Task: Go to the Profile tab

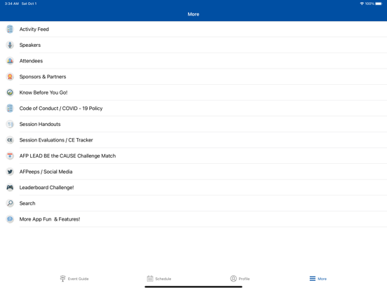Action: point(240,279)
